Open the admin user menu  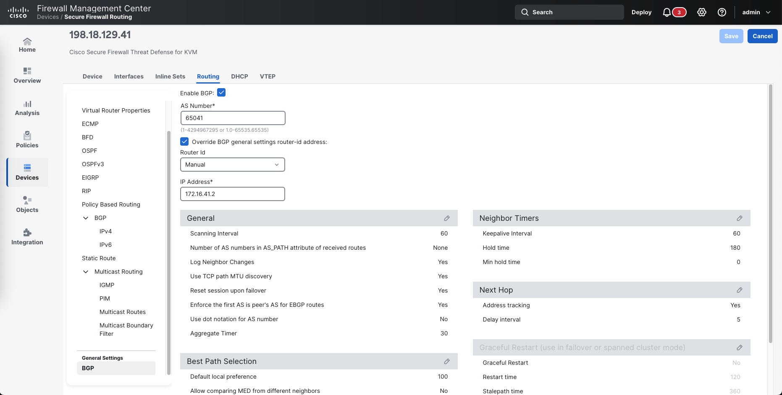click(756, 12)
